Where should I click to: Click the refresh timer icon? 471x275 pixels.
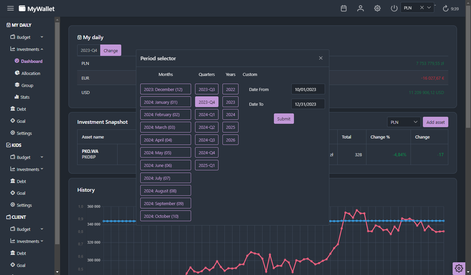[446, 9]
